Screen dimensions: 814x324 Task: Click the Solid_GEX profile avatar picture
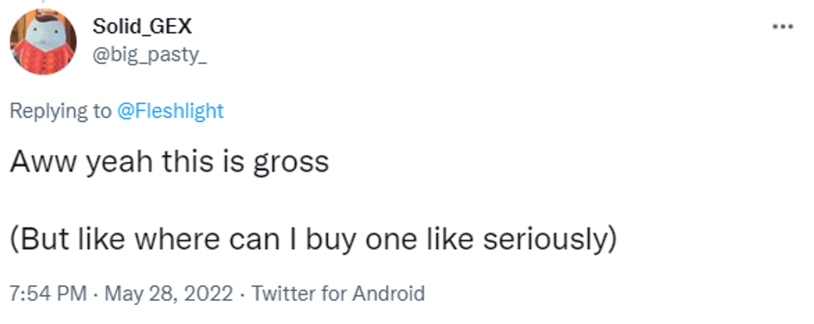[x=43, y=42]
